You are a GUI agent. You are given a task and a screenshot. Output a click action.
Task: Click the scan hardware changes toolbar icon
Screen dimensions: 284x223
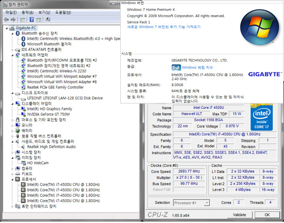coord(48,19)
